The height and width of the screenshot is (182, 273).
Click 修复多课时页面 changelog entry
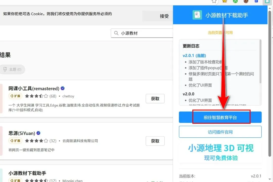click(221, 76)
